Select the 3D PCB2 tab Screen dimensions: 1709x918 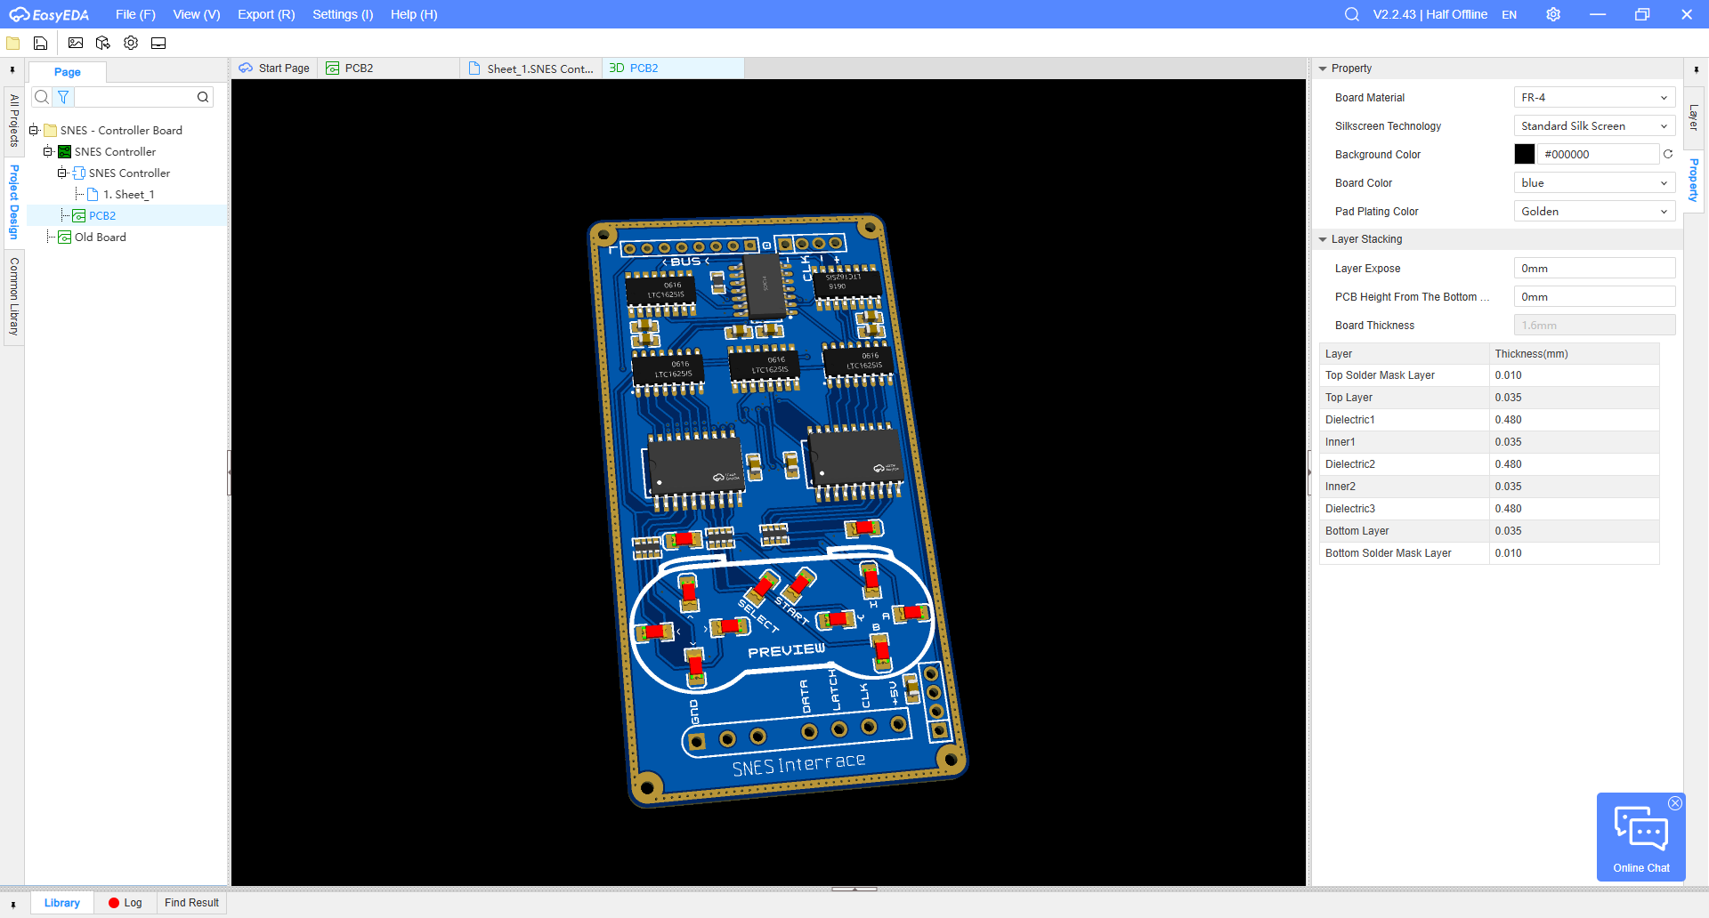click(x=673, y=68)
